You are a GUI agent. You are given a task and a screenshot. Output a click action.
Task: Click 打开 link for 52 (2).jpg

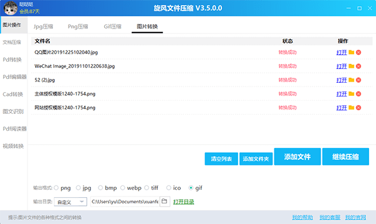[342, 80]
